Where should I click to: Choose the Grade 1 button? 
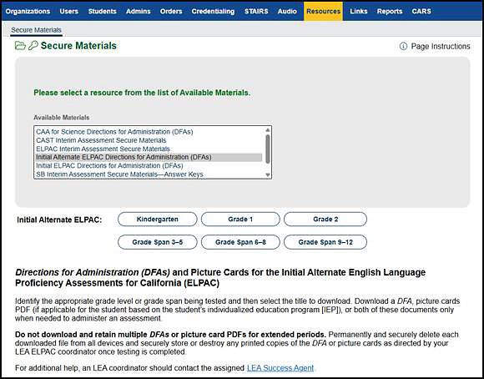pyautogui.click(x=240, y=220)
